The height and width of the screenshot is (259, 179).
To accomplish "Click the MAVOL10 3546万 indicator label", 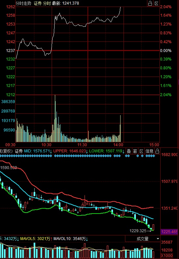I will pos(71,239).
